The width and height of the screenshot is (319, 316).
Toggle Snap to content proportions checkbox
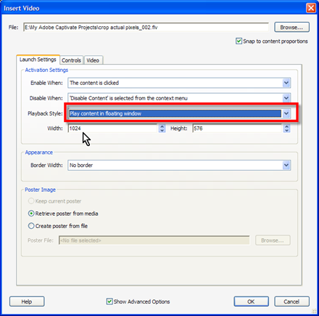coord(239,41)
